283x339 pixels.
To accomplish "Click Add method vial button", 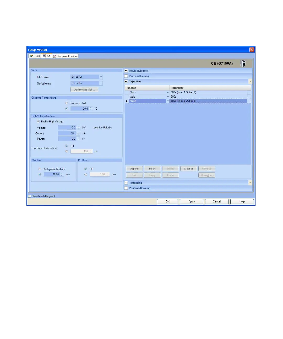I will point(84,89).
